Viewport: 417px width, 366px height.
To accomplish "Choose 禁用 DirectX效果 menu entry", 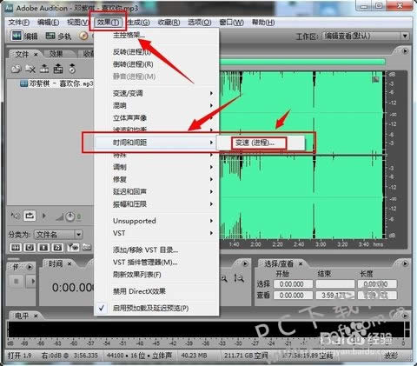I will point(156,291).
